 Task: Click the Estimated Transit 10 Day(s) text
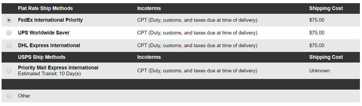pos(49,74)
